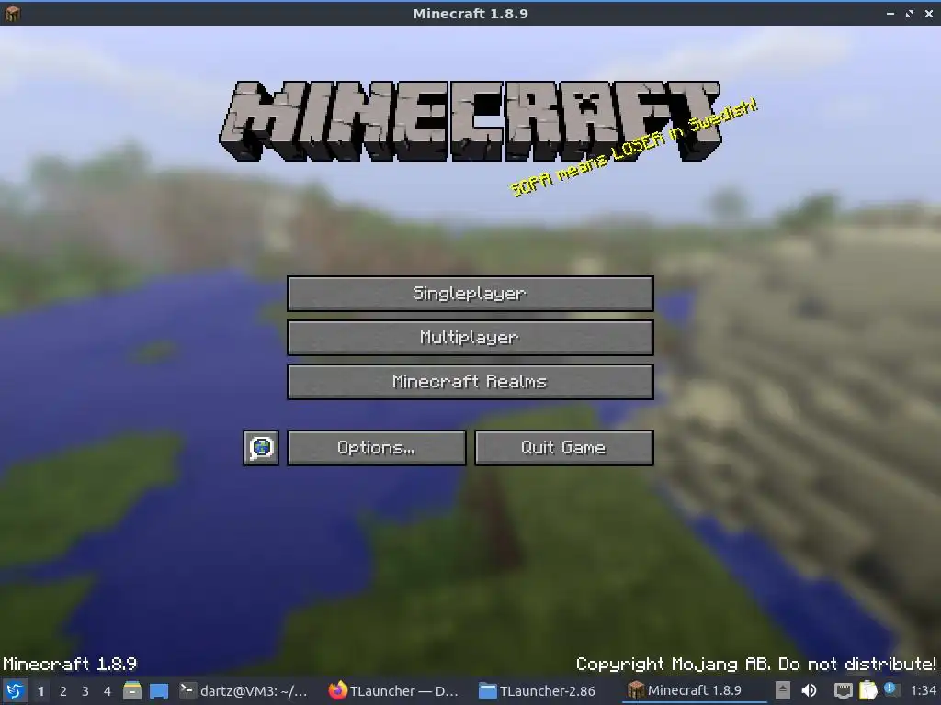Open the clipboard manager tray icon
Viewport: 941px width, 705px height.
click(x=868, y=690)
